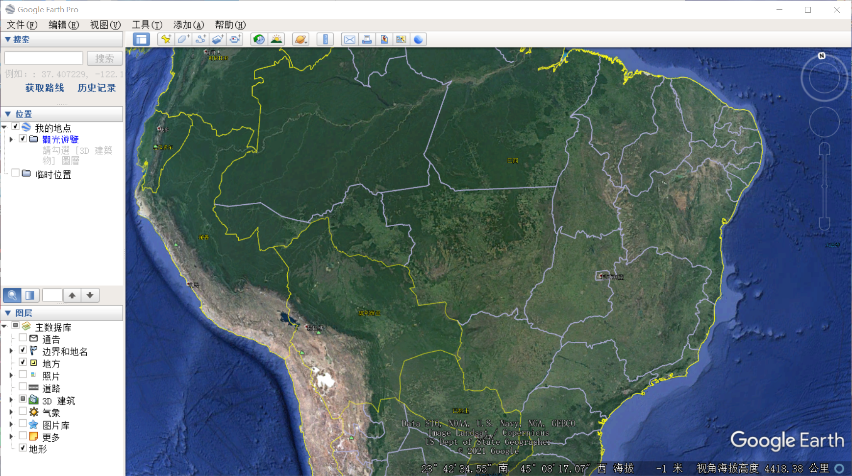Viewport: 852px width, 476px height.
Task: Toggle the sidebar visibility button
Action: point(141,39)
